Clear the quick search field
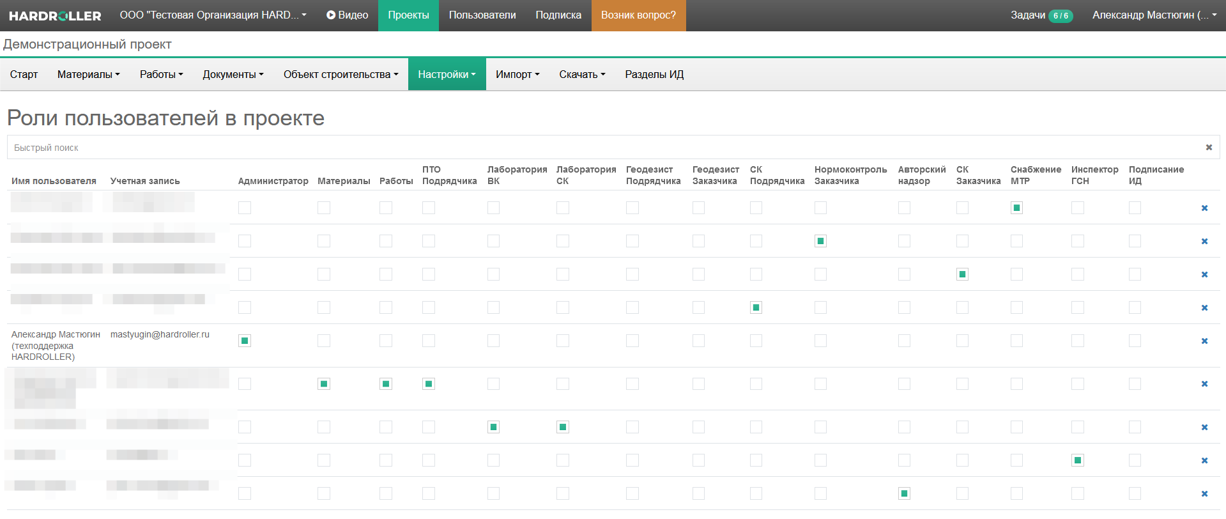This screenshot has width=1226, height=519. (1209, 148)
